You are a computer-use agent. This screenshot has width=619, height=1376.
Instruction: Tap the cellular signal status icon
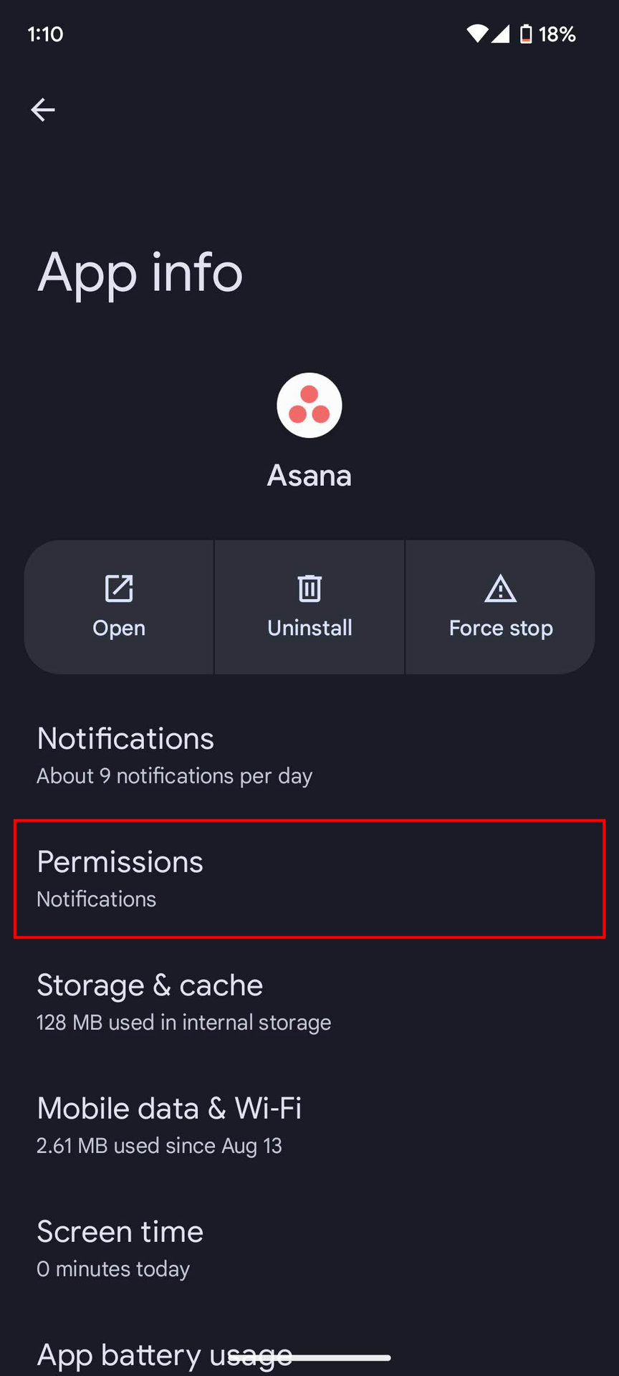pos(500,34)
